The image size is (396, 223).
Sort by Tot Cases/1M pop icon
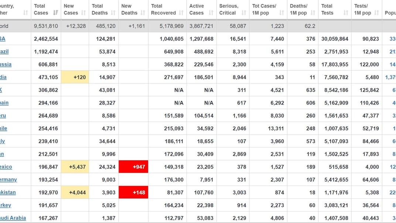point(281,13)
